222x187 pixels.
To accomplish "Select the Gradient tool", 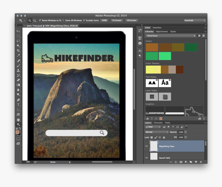I will 18,85.
